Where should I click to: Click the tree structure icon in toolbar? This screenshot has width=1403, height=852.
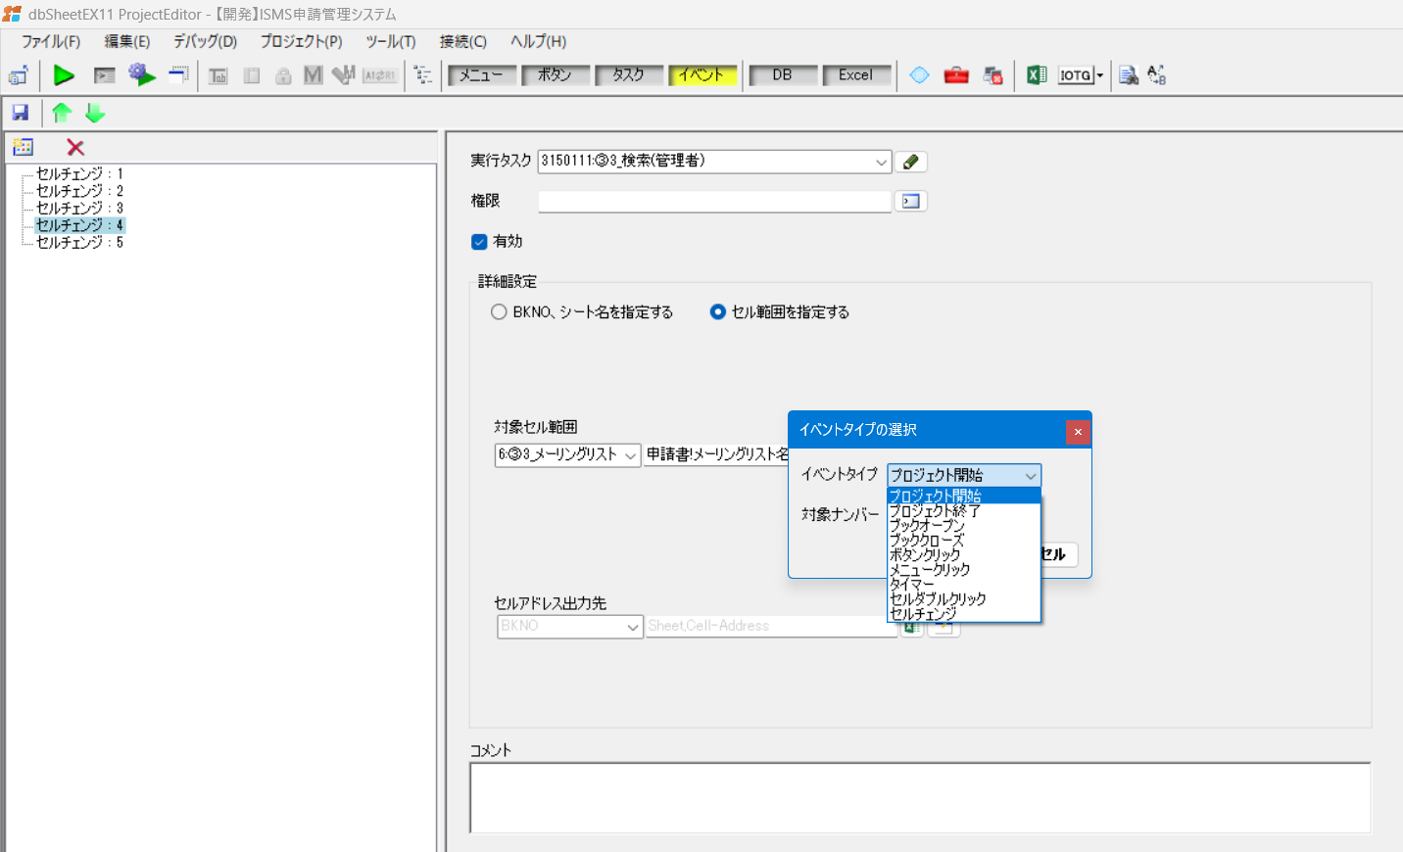[x=422, y=75]
